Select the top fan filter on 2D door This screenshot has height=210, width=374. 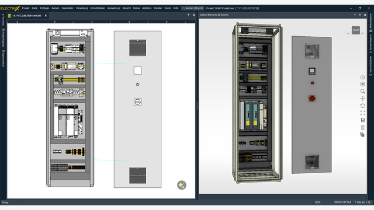tap(138, 48)
